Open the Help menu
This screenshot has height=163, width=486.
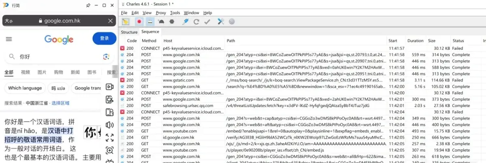coord(207,13)
